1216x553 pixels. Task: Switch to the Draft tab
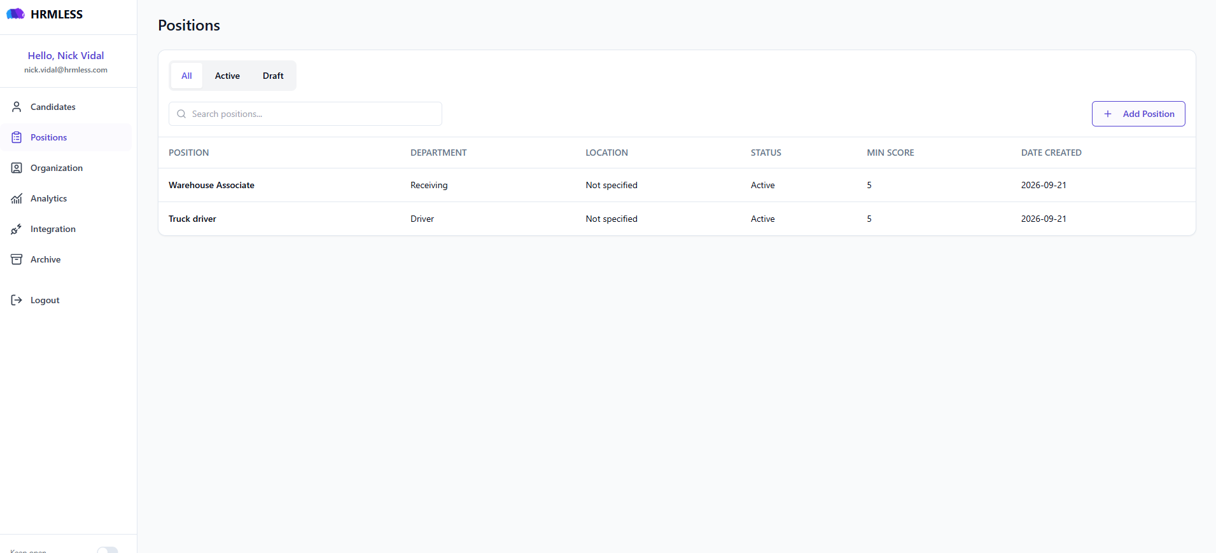pyautogui.click(x=273, y=76)
